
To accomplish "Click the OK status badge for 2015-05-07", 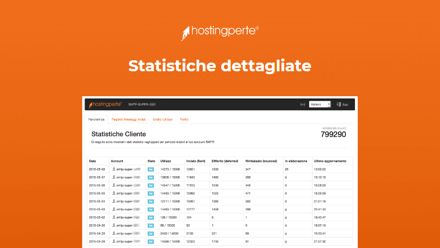I will [151, 177].
